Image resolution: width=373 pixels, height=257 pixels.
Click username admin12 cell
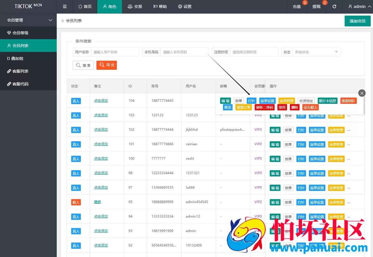click(193, 216)
